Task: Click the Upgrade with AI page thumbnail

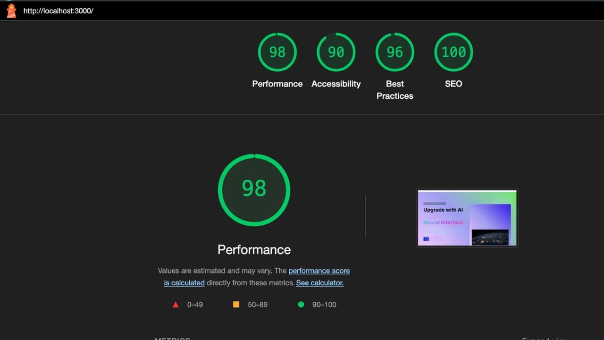Action: tap(467, 218)
